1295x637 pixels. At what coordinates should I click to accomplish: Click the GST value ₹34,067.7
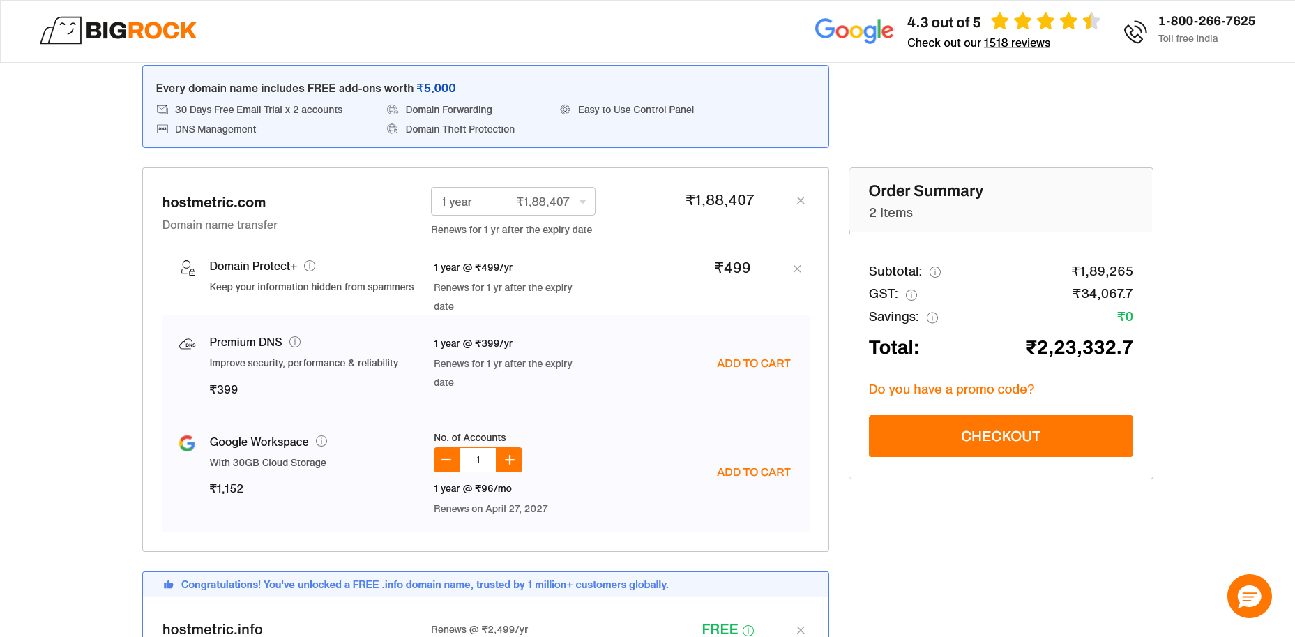[1103, 294]
